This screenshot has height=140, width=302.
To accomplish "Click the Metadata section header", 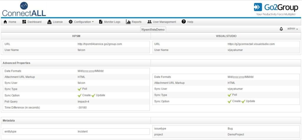I will pos(9,121).
